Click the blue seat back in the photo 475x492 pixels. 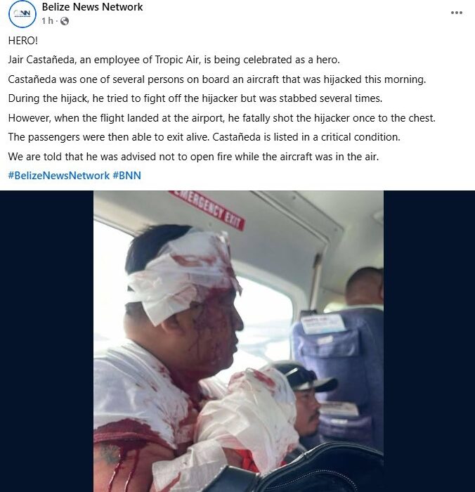[x=339, y=370]
